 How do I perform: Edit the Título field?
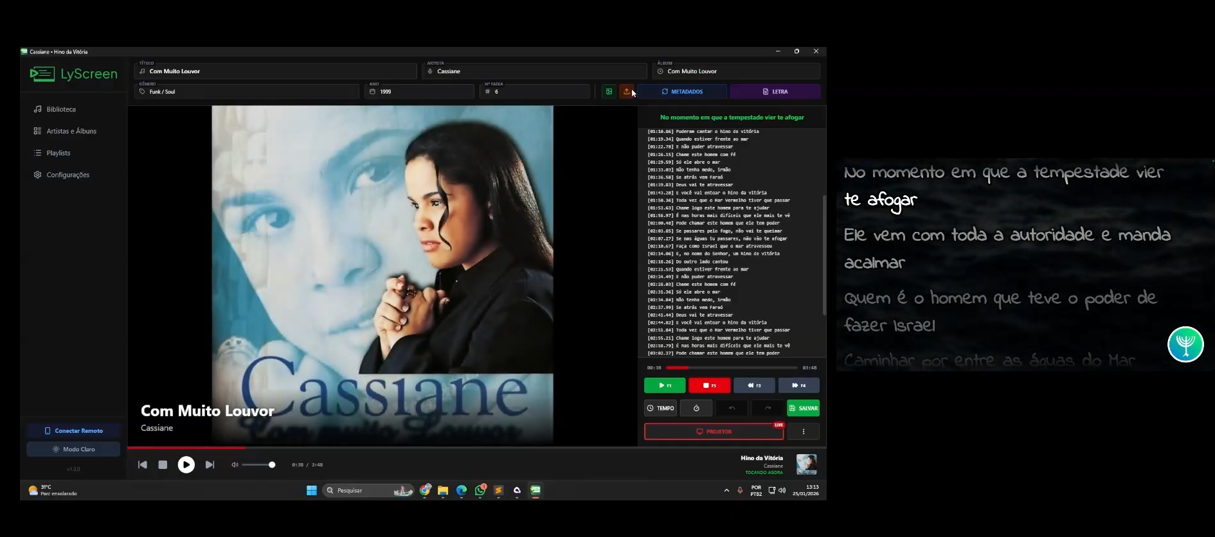[x=276, y=71]
